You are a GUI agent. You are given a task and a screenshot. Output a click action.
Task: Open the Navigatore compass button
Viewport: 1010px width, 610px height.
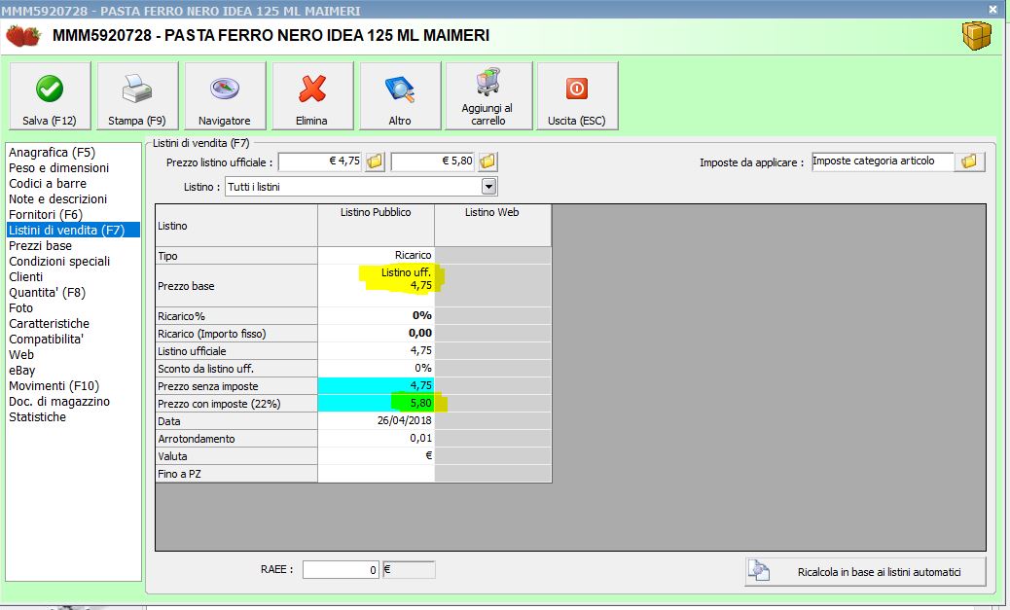[x=225, y=96]
